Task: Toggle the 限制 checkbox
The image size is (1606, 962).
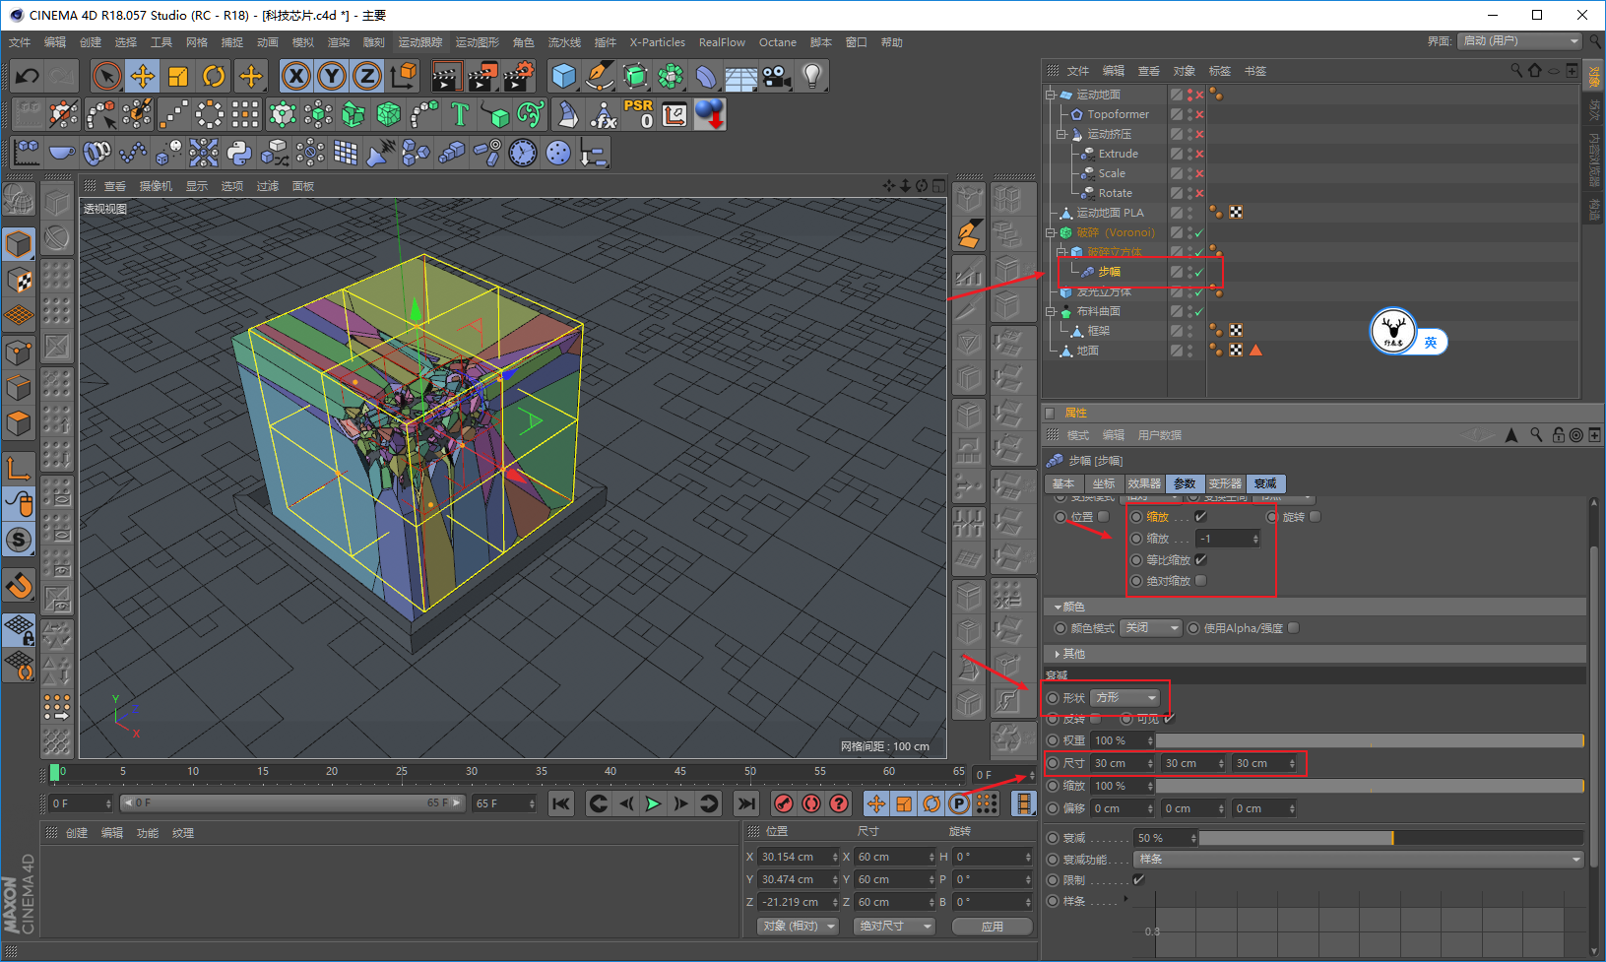Action: (x=1139, y=879)
